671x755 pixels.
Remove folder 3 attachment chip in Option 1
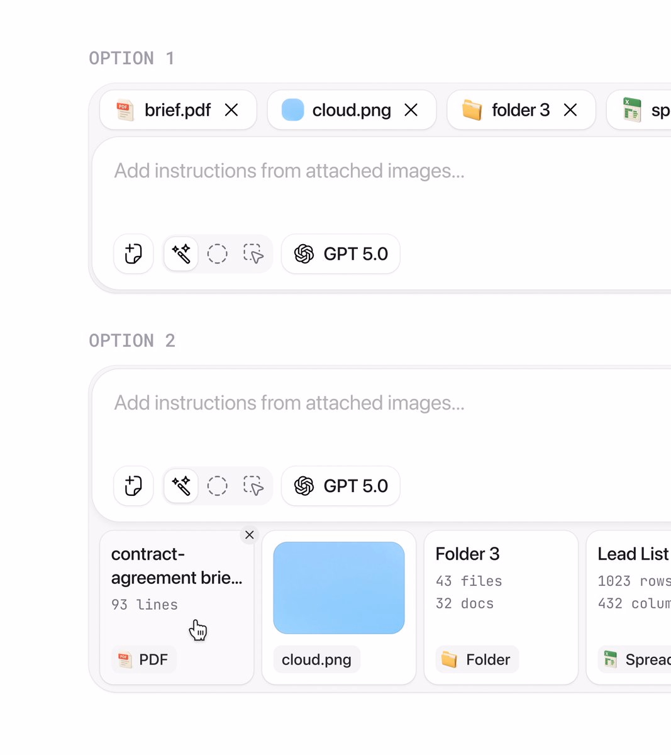[570, 110]
